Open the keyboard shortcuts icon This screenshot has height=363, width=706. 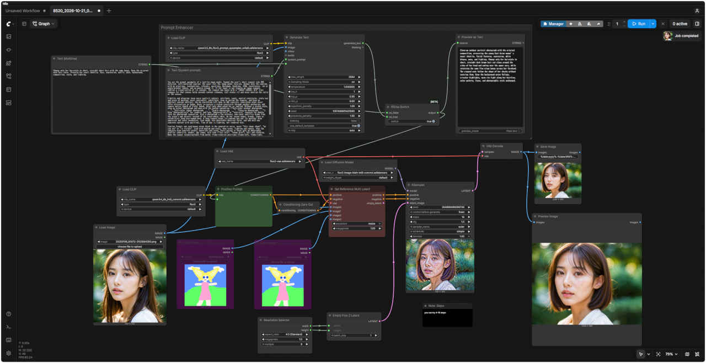9,340
